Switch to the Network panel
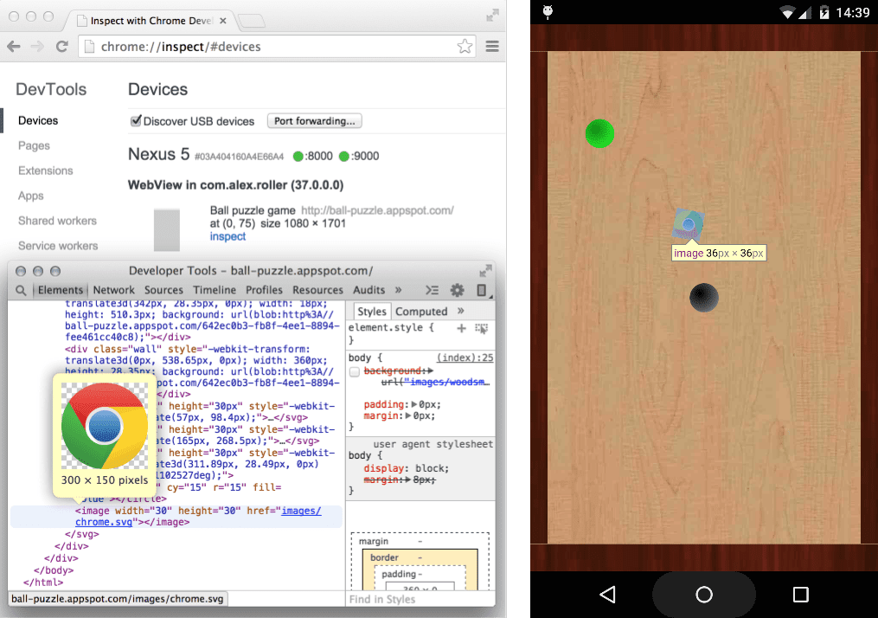 point(113,290)
